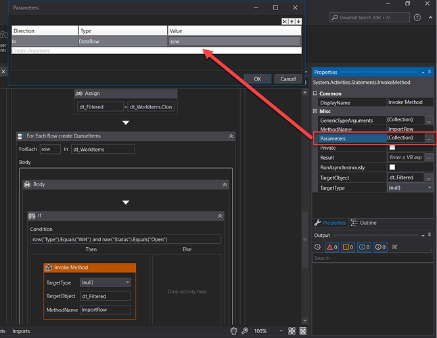
Task: Click the Invoke Method activity icon
Action: click(x=49, y=268)
